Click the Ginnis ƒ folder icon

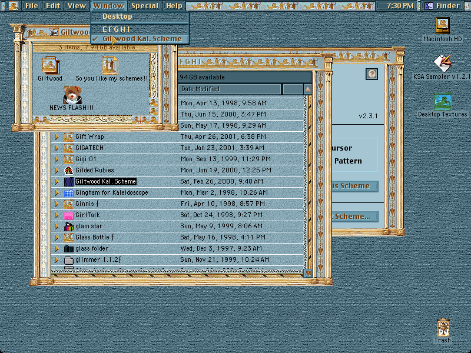tap(69, 204)
